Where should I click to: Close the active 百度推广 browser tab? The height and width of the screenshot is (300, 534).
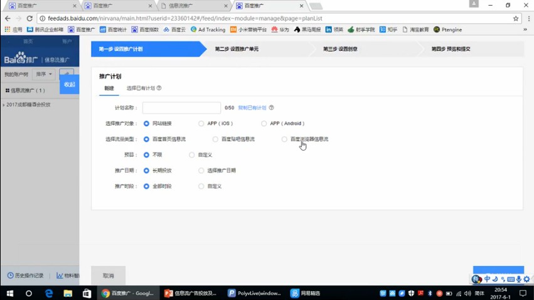point(301,6)
